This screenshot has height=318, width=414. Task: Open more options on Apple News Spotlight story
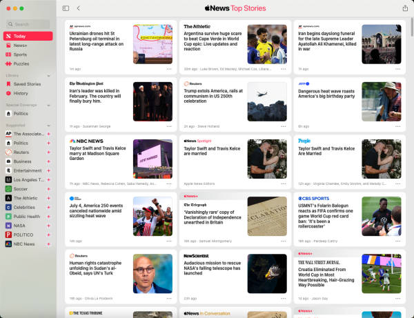pos(284,183)
